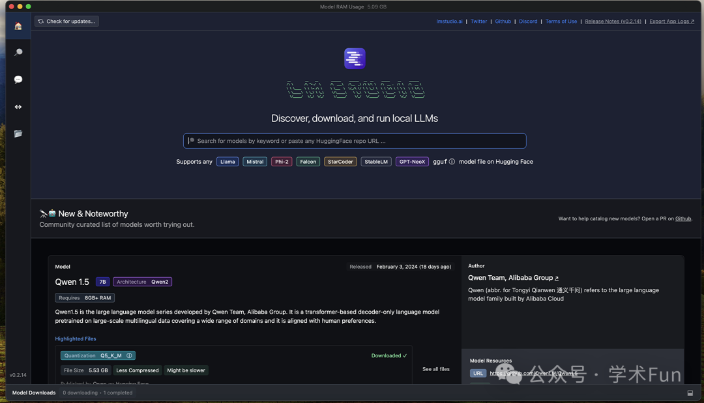Click the LM Studio logo icon
The width and height of the screenshot is (704, 403).
[x=355, y=59]
